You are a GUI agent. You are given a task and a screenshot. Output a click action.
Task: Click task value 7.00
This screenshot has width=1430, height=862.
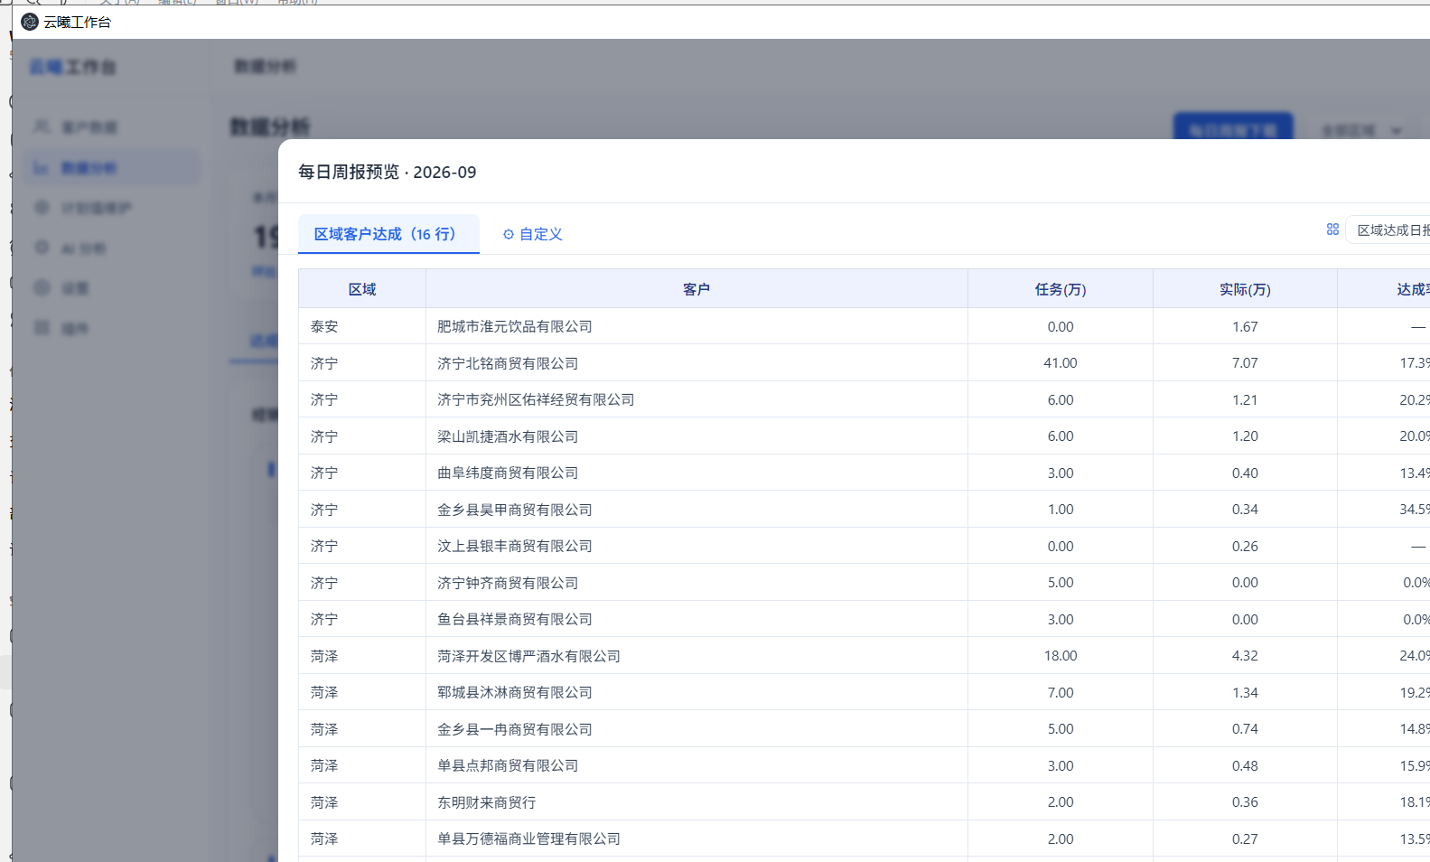(1061, 692)
